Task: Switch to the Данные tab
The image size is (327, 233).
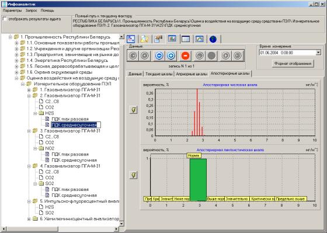Action: 135,74
